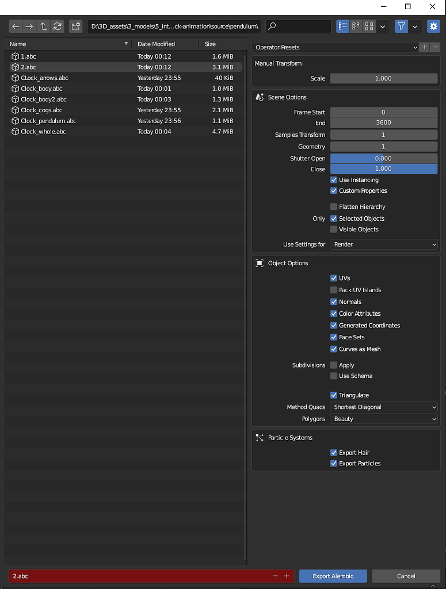Viewport: 446px width, 589px height.
Task: Click the back navigation arrow
Action: pyautogui.click(x=16, y=26)
